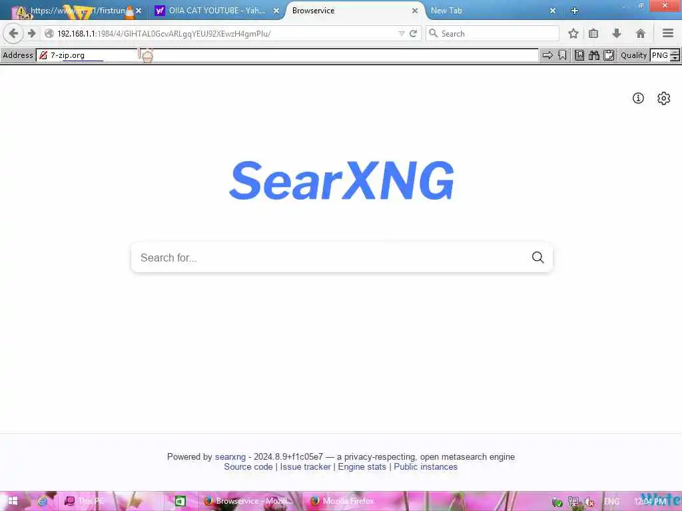Open Firefox downloads arrow icon
The height and width of the screenshot is (511, 682).
(617, 33)
